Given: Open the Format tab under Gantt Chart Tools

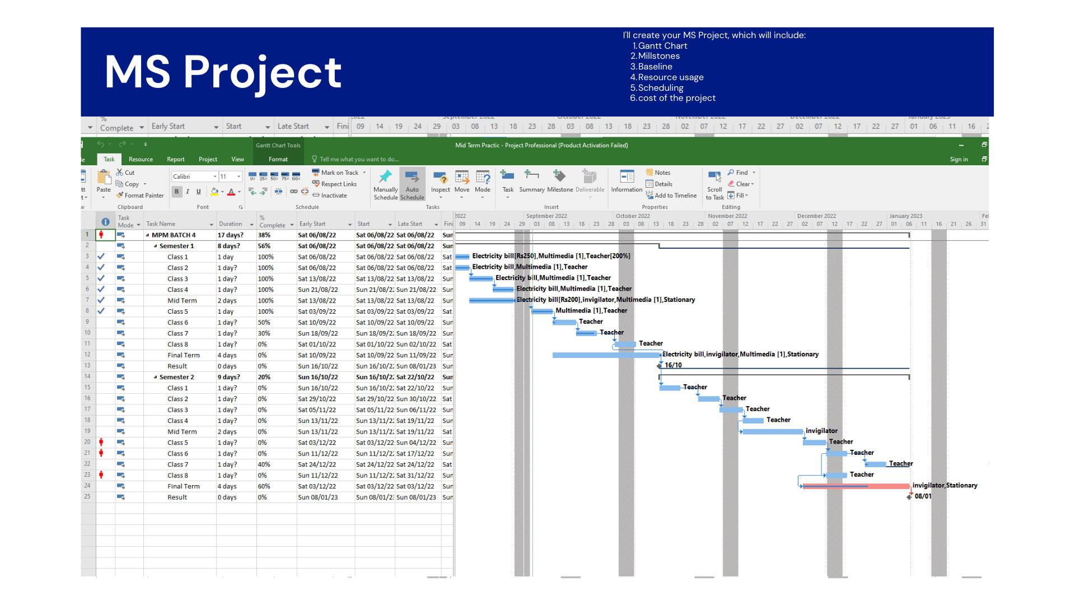Looking at the screenshot, I should pyautogui.click(x=278, y=159).
